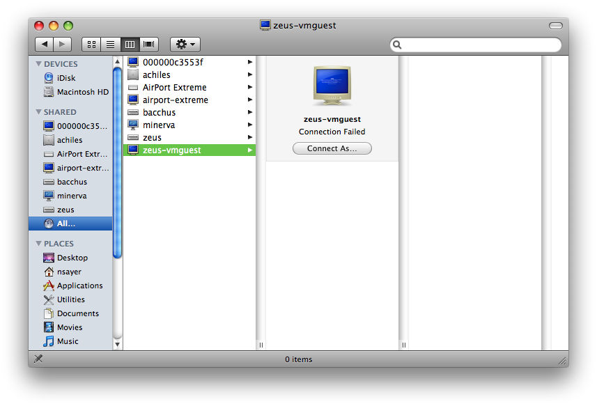
Task: Select AirPort Extreme in the column list
Action: [189, 87]
